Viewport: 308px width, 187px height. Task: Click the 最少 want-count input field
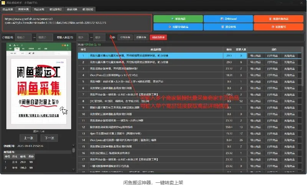point(82,37)
